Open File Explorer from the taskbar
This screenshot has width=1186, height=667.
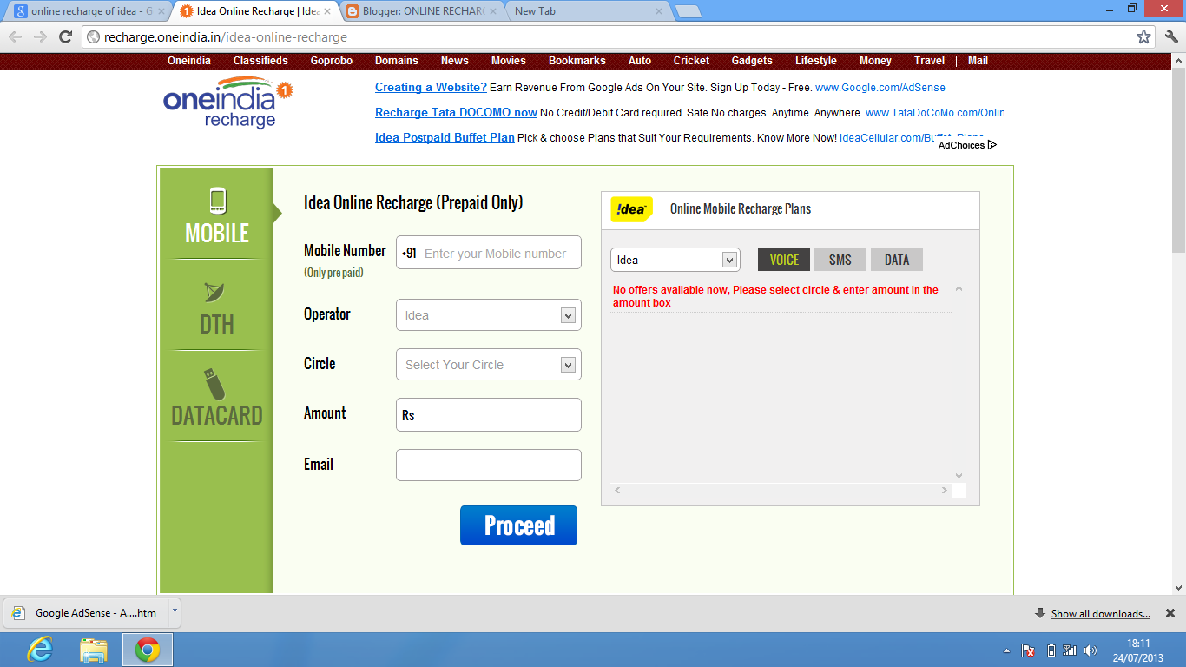[x=94, y=650]
